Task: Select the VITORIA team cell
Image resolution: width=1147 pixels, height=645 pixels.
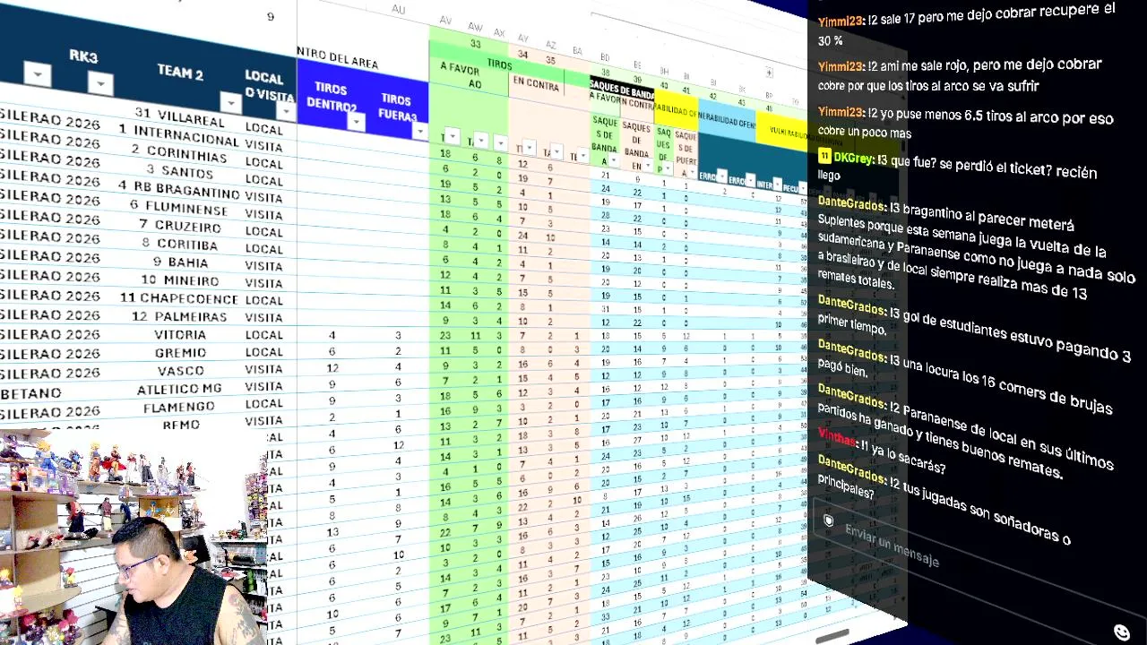Action: pyautogui.click(x=179, y=334)
